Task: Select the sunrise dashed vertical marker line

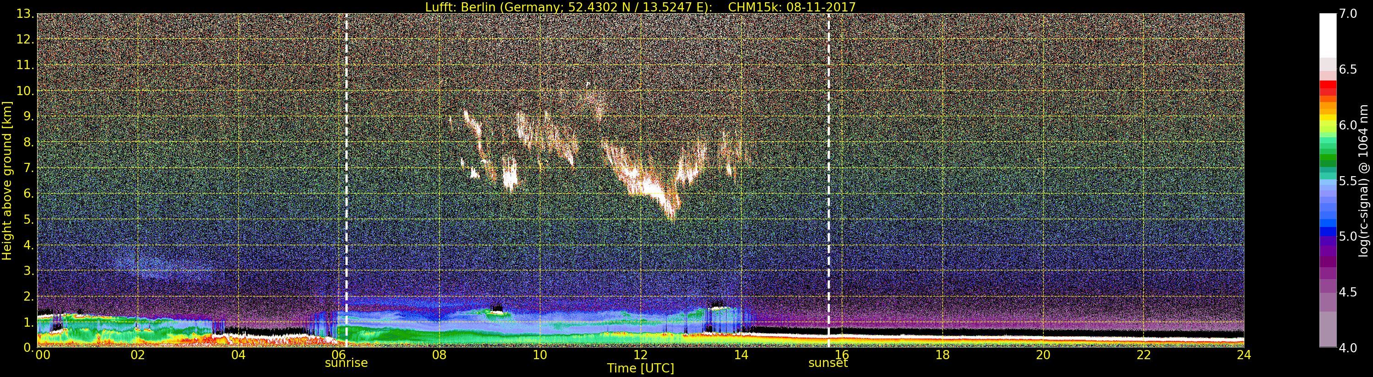Action: 346,180
